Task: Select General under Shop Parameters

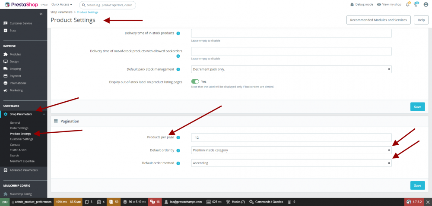Action: pos(15,122)
